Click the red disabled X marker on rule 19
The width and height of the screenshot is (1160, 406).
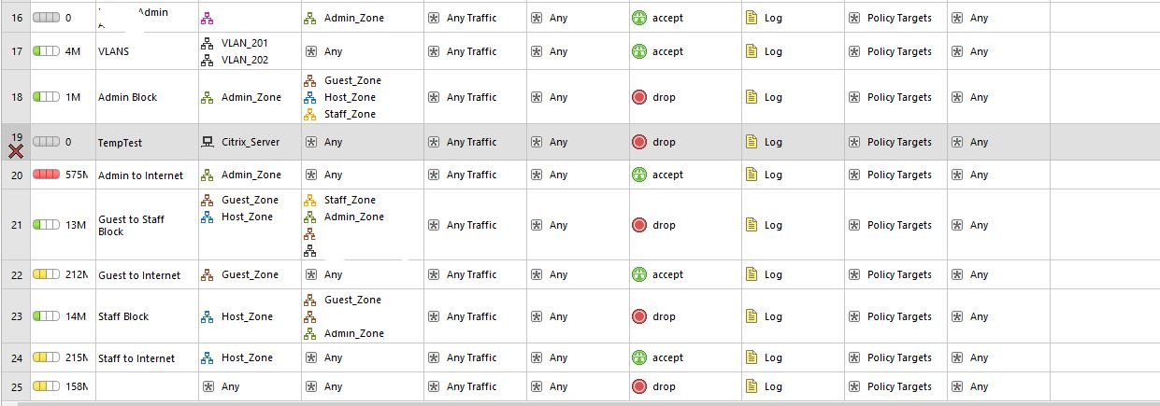click(x=16, y=151)
